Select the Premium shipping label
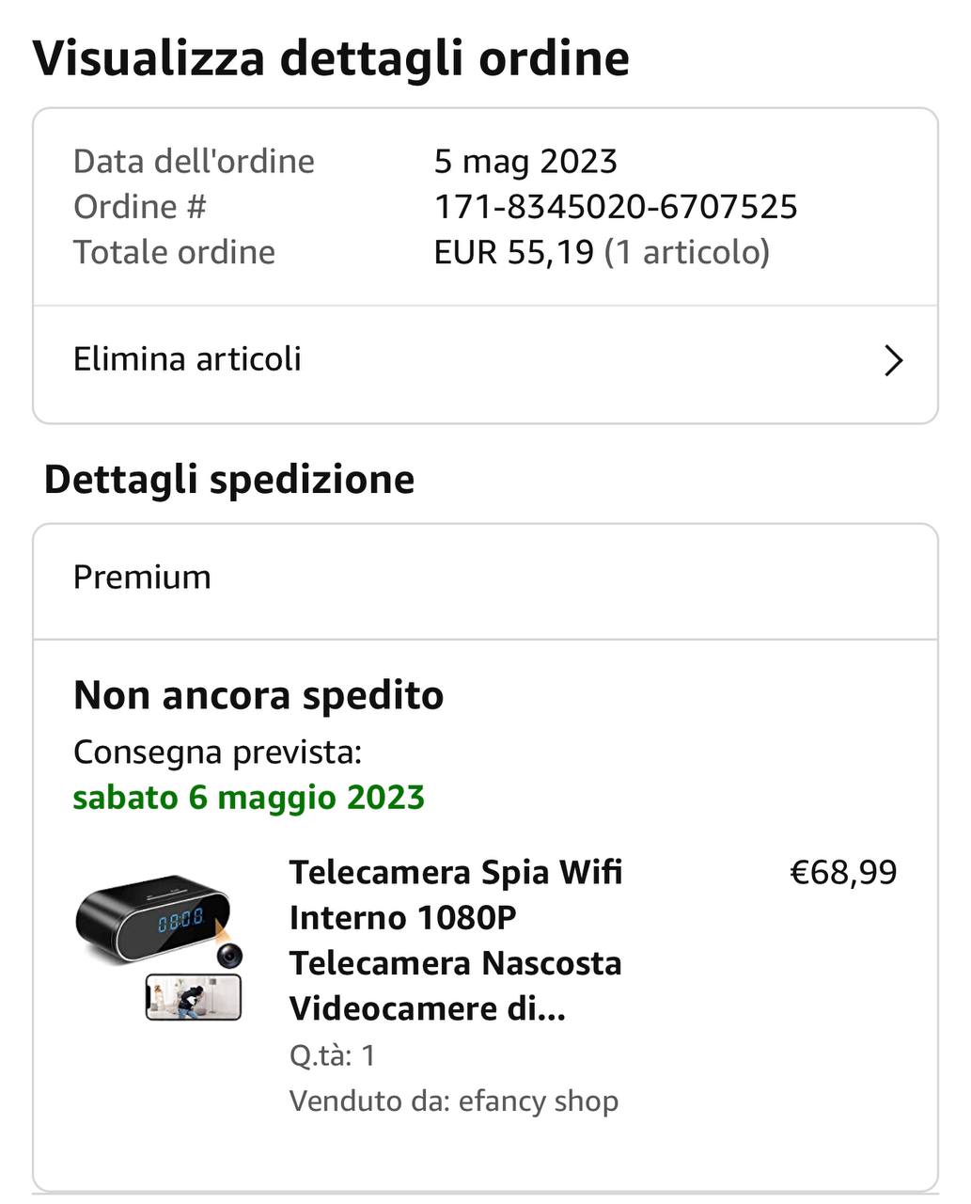This screenshot has height=1204, width=971. 142,577
